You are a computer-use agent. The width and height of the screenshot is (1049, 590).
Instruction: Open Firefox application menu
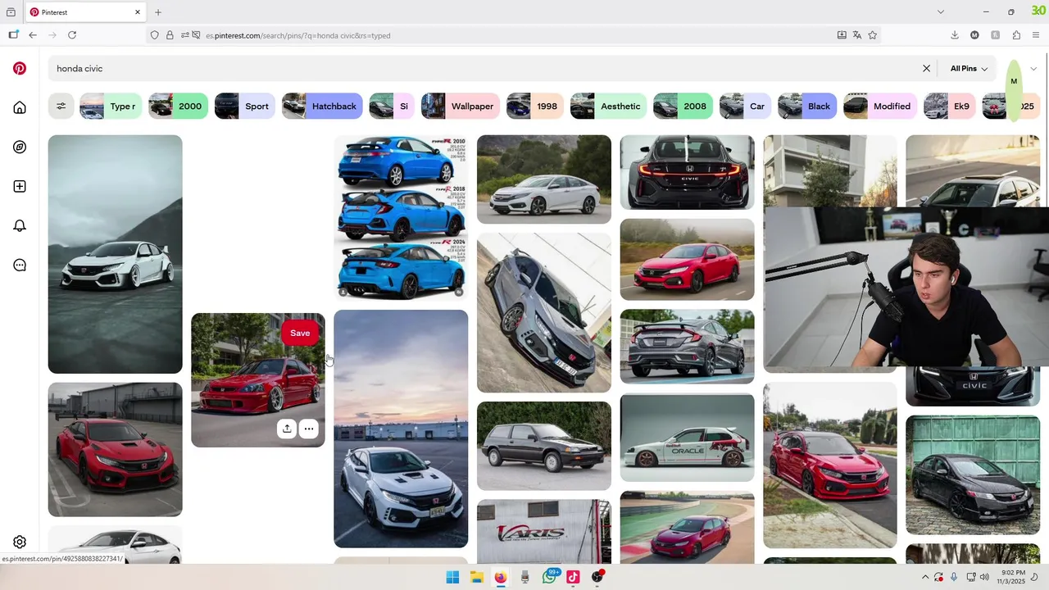1037,35
